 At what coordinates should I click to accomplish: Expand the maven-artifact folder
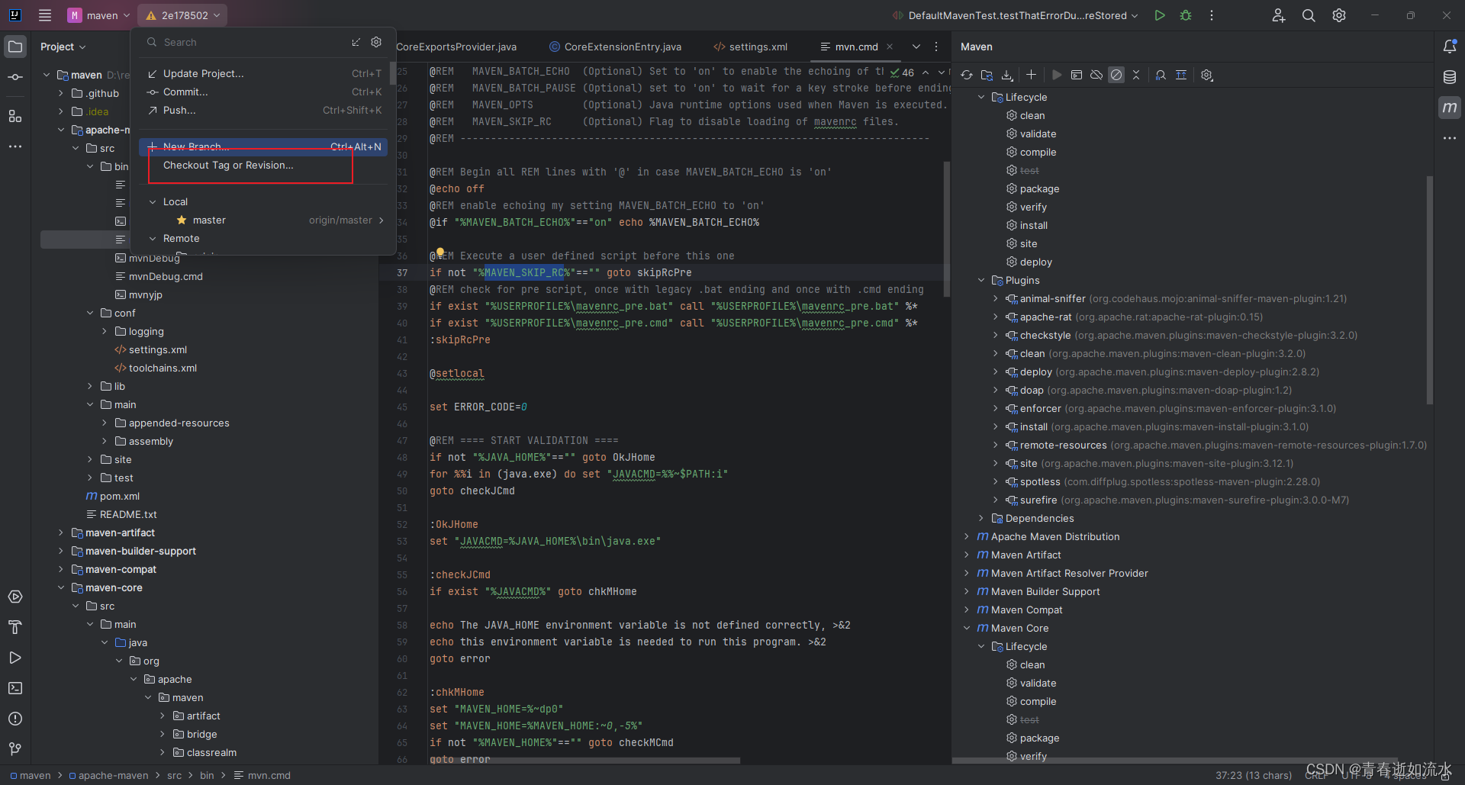[x=61, y=532]
